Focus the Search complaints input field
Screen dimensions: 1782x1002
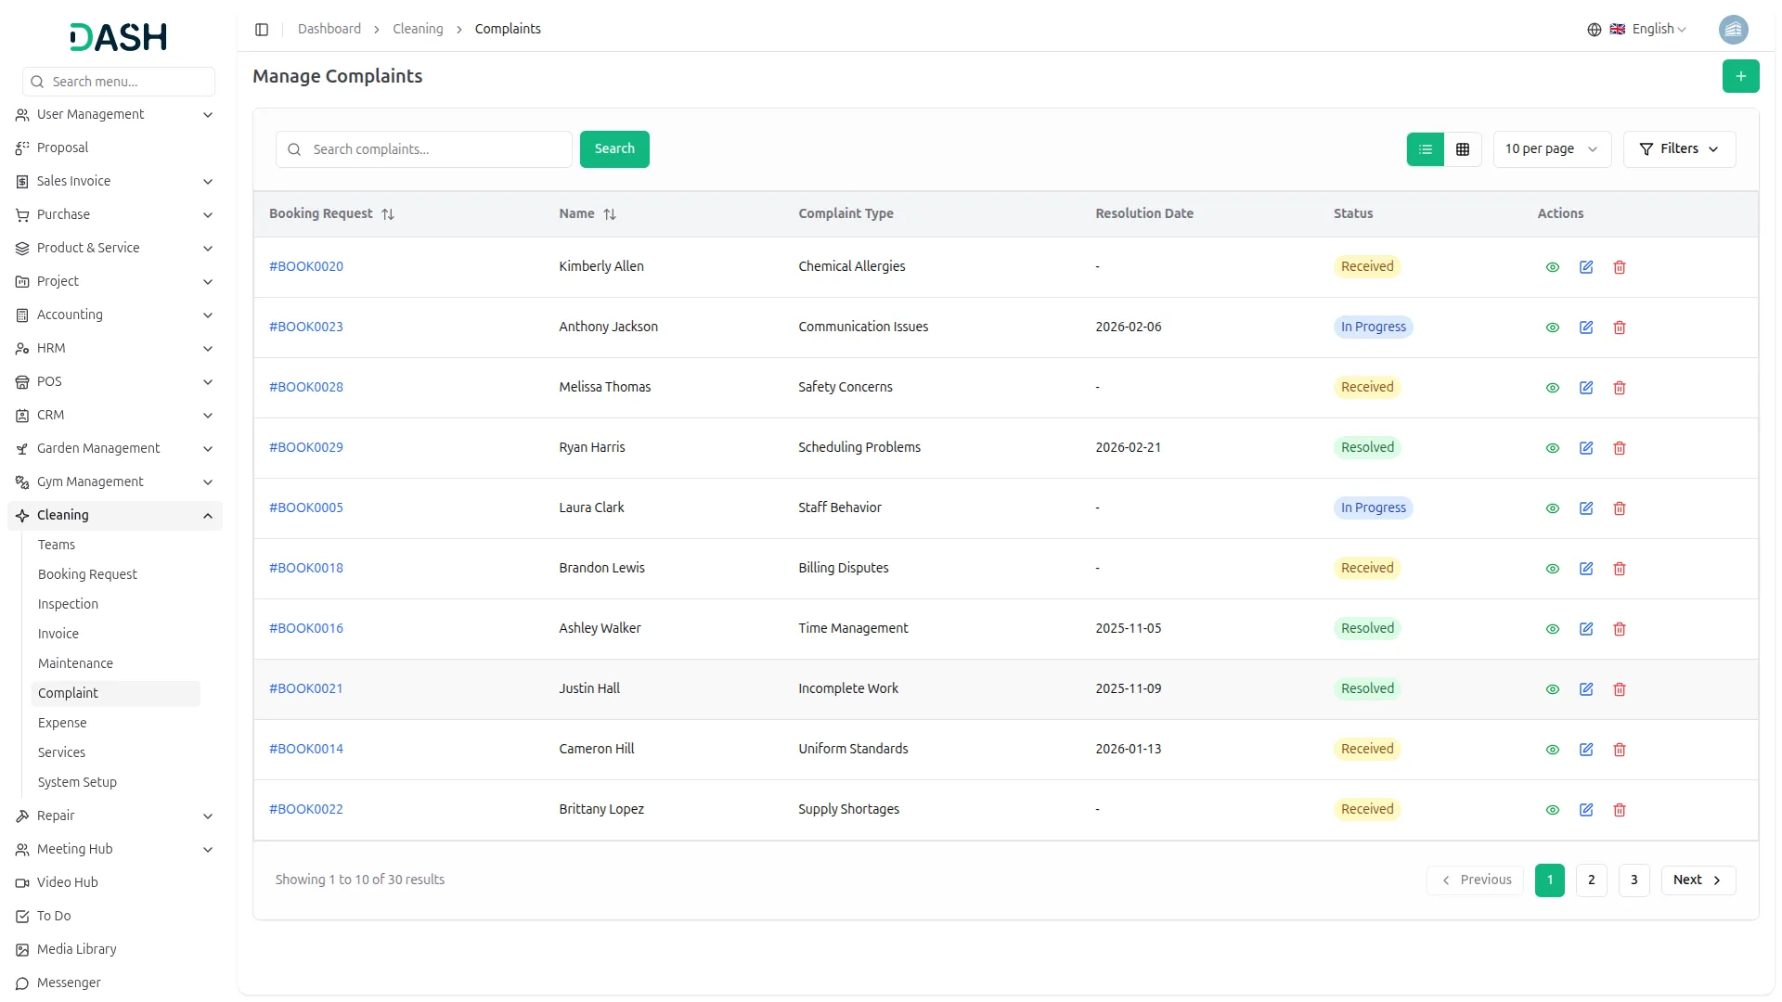tap(436, 149)
